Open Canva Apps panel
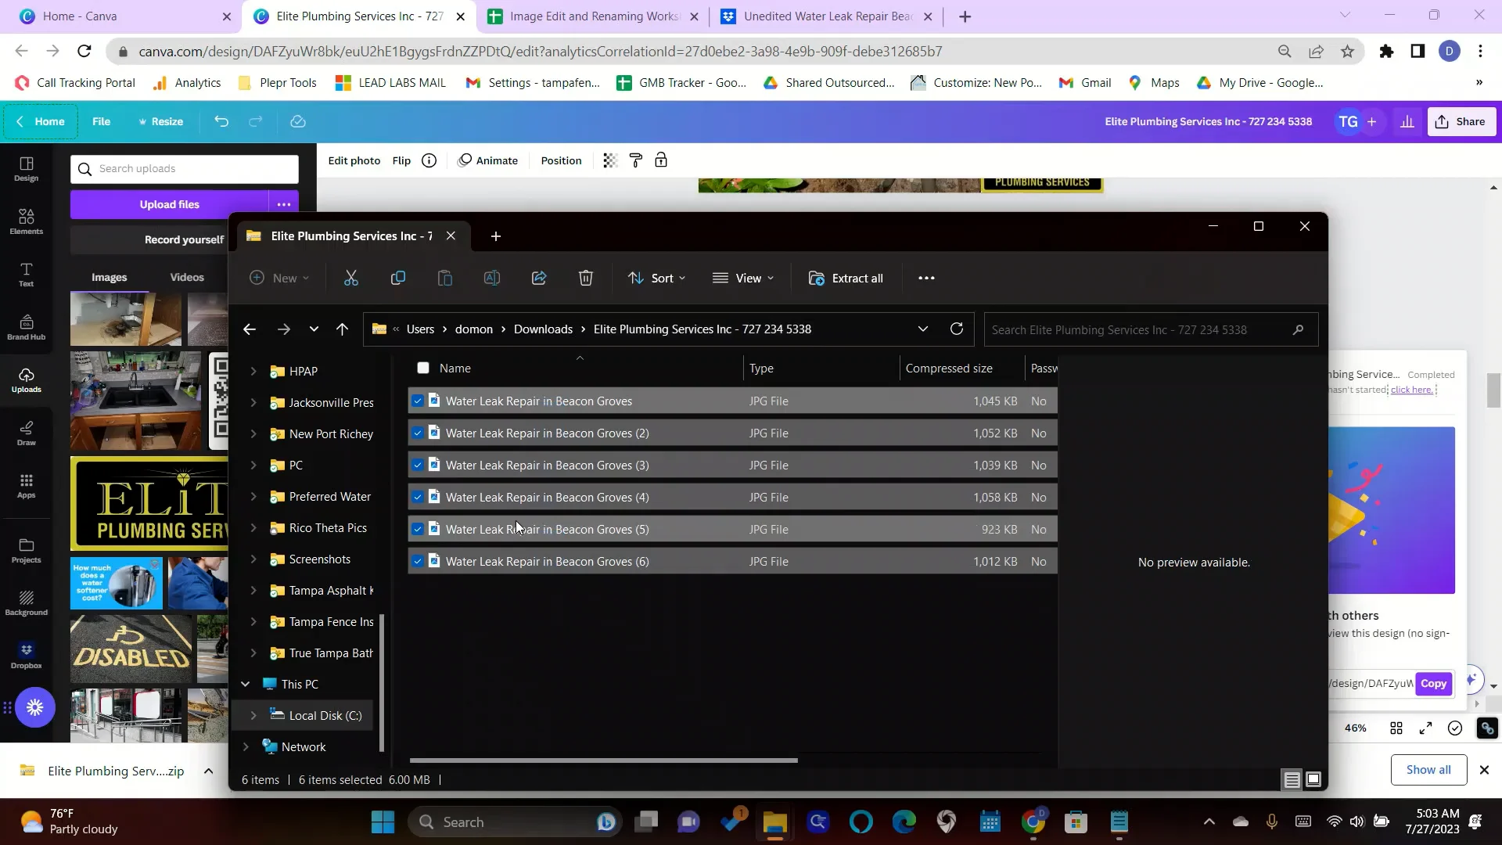This screenshot has height=845, width=1502. [27, 486]
